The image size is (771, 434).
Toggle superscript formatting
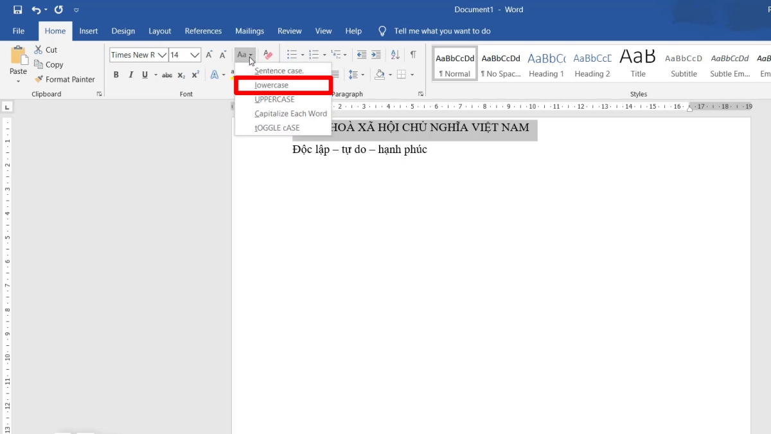click(195, 75)
